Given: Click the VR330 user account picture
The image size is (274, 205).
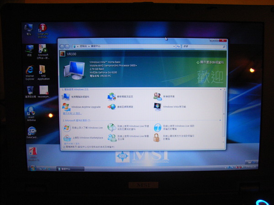Looking at the screenshot, I should click(63, 54).
